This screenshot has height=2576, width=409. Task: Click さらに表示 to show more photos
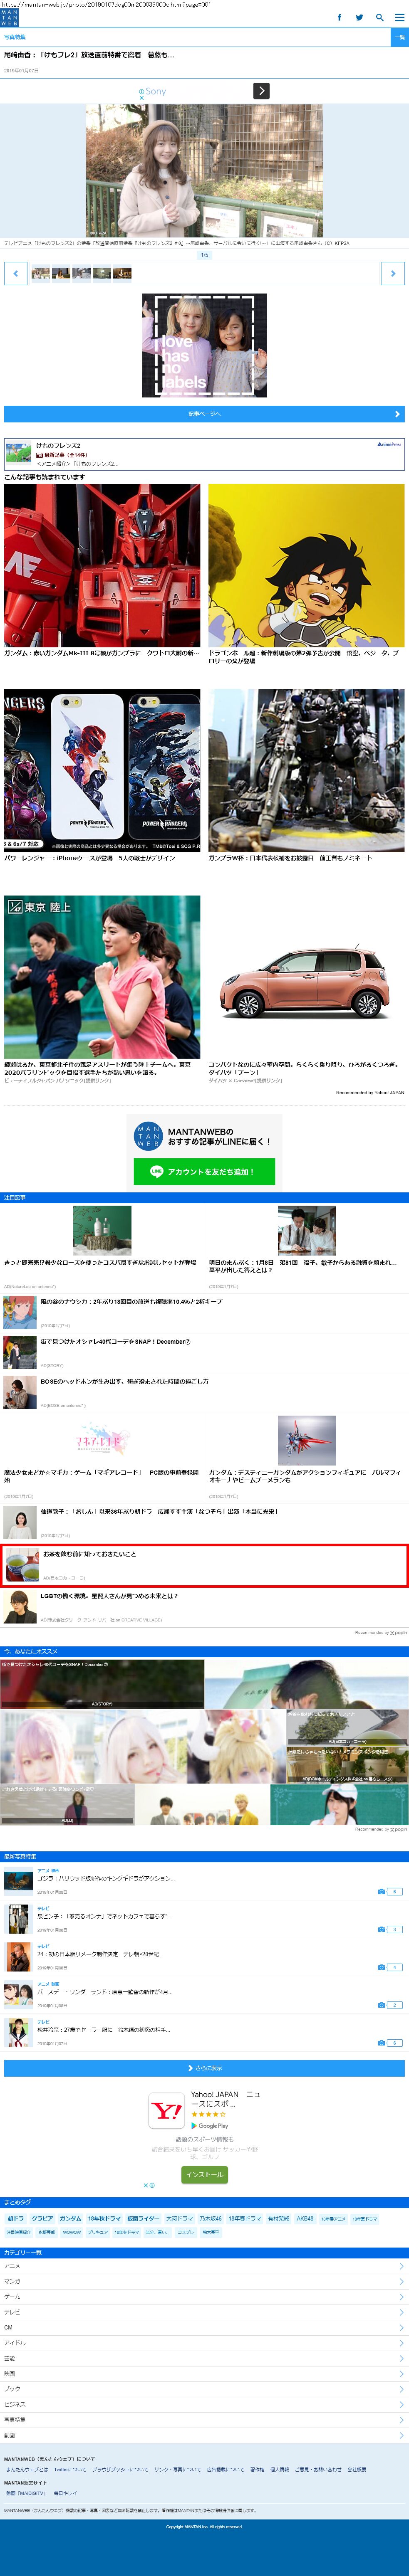pyautogui.click(x=204, y=2068)
